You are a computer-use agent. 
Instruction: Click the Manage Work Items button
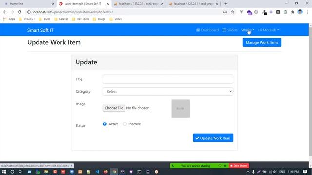pos(262,42)
